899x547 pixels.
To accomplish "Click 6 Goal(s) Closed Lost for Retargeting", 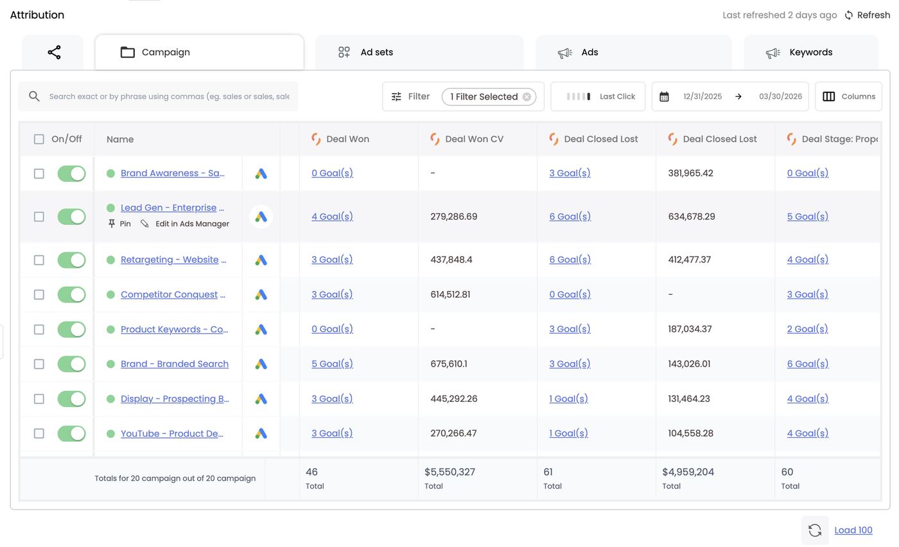I will pos(570,260).
